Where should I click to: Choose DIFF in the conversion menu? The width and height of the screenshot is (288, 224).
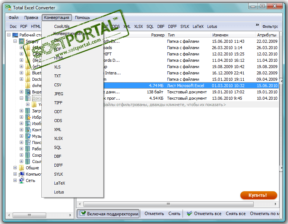click(x=58, y=165)
